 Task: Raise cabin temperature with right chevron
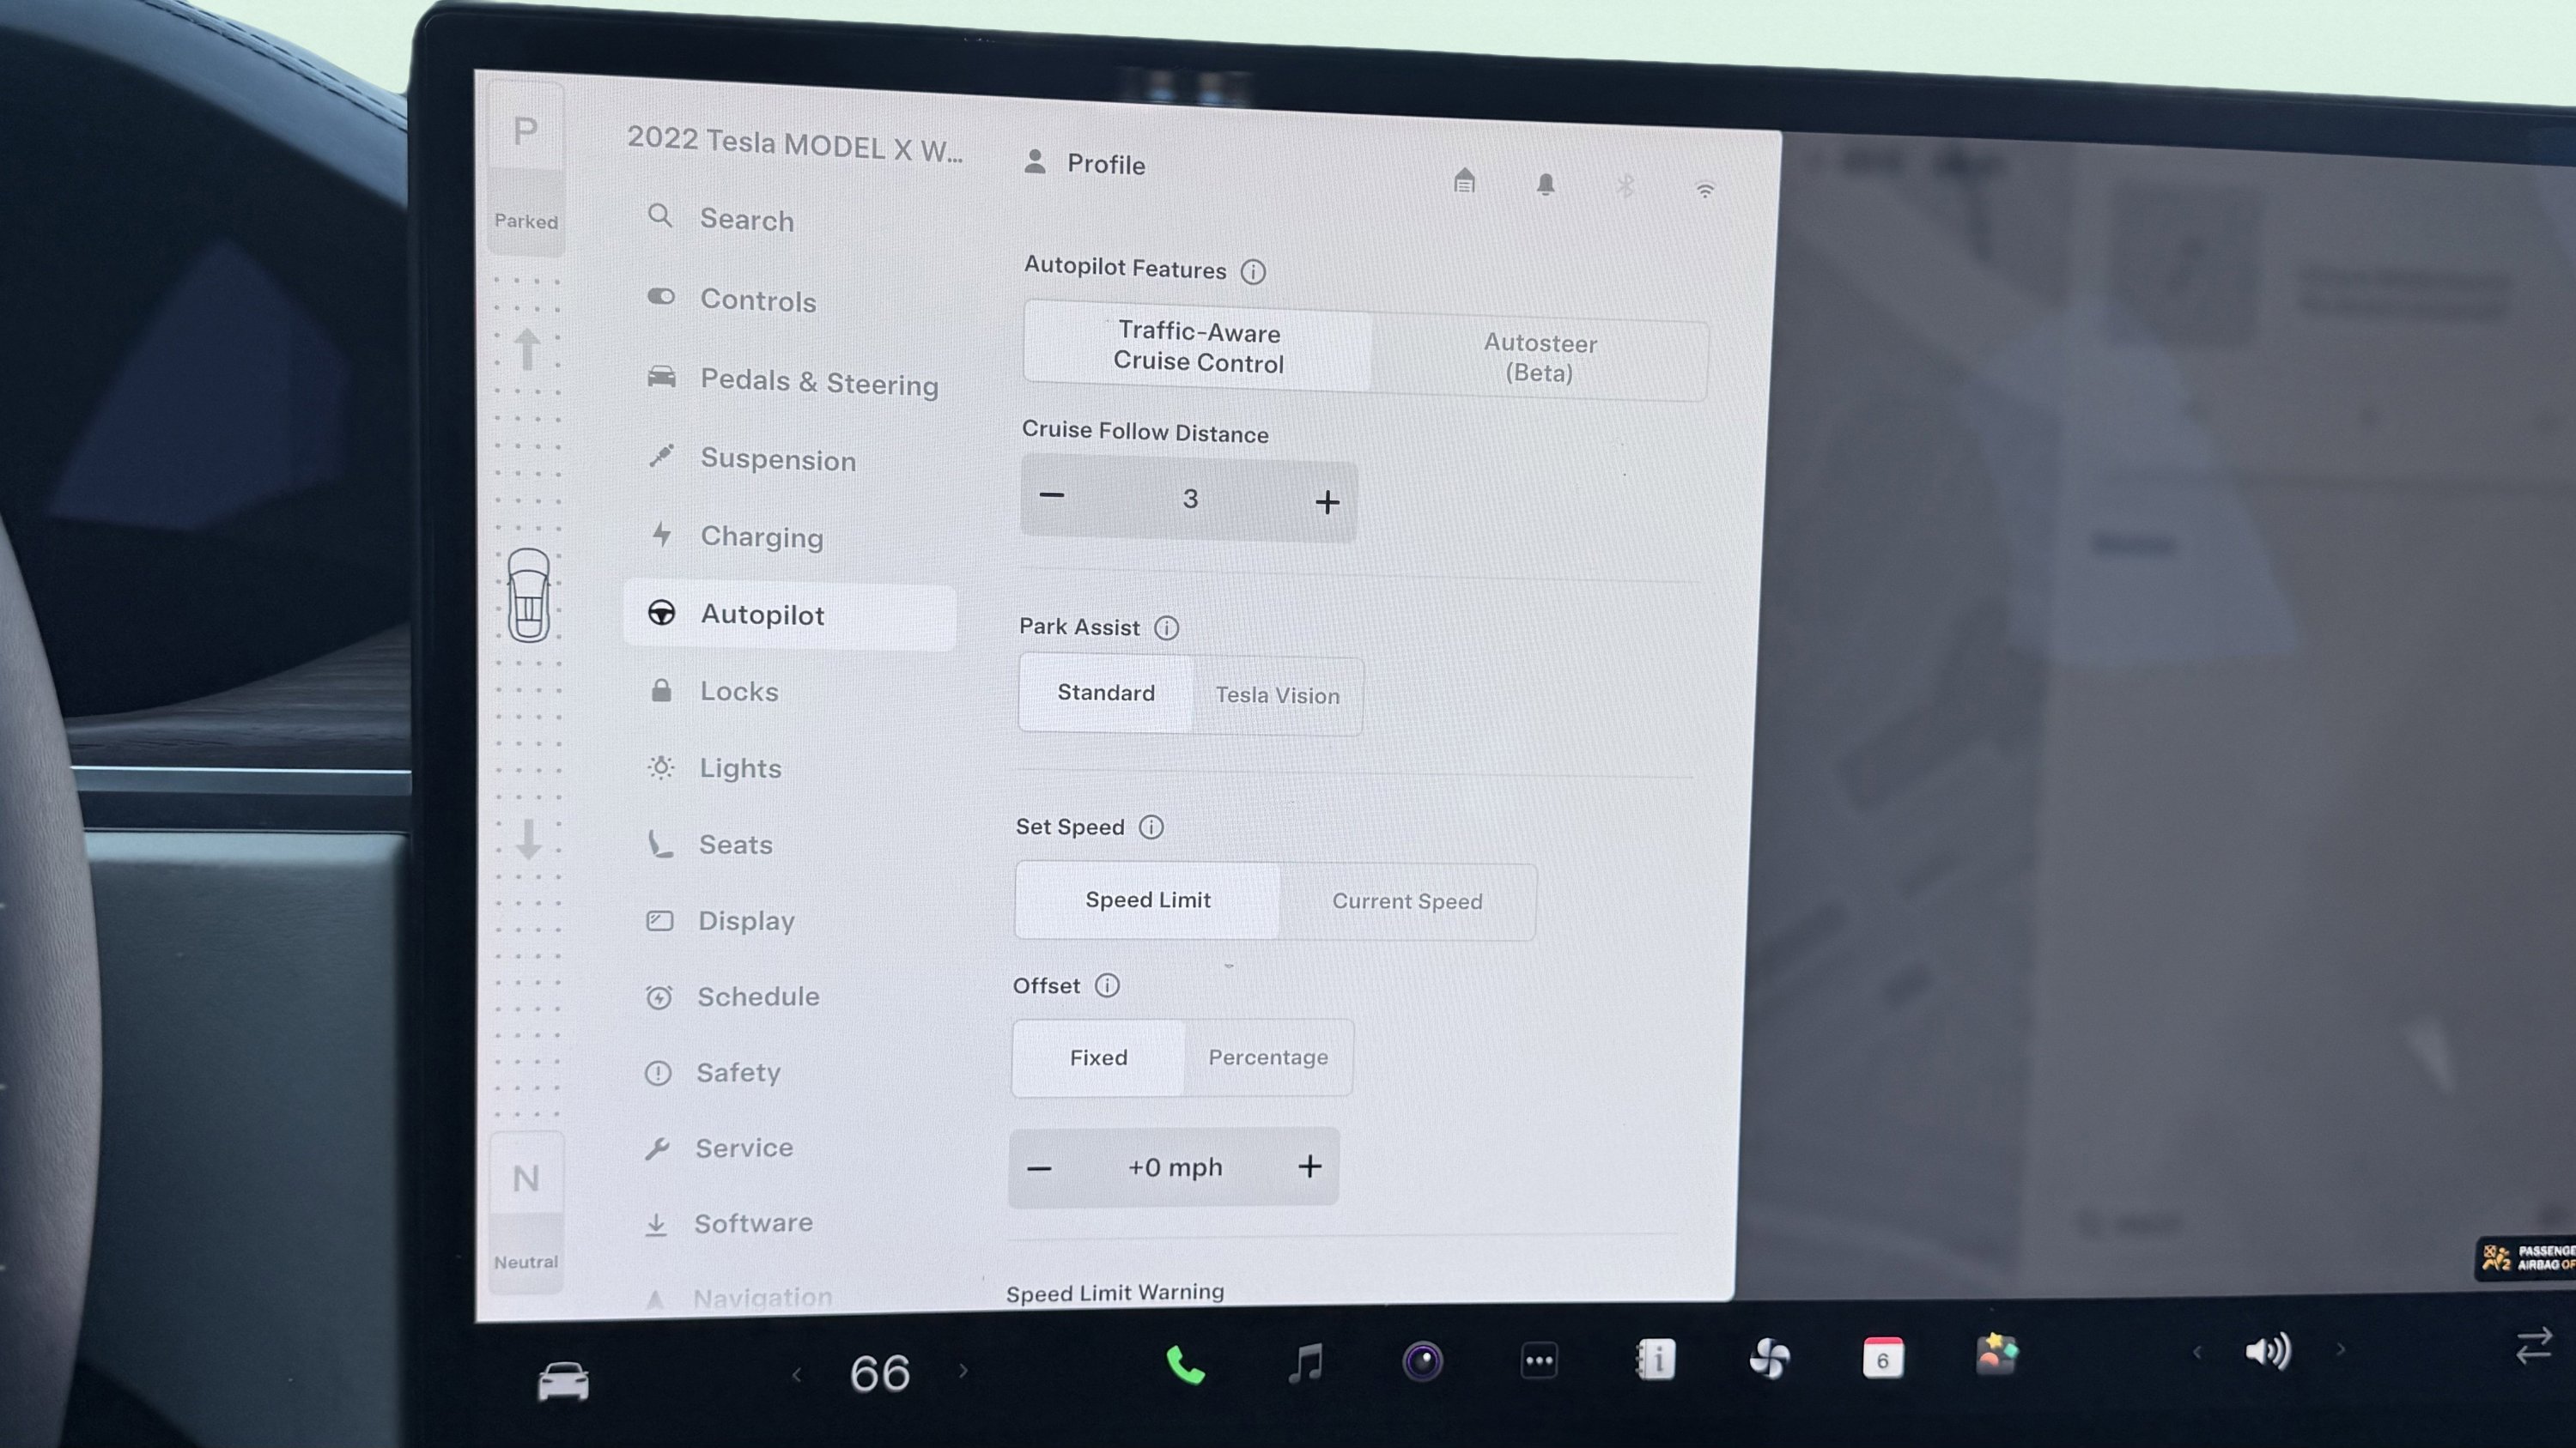tap(963, 1371)
